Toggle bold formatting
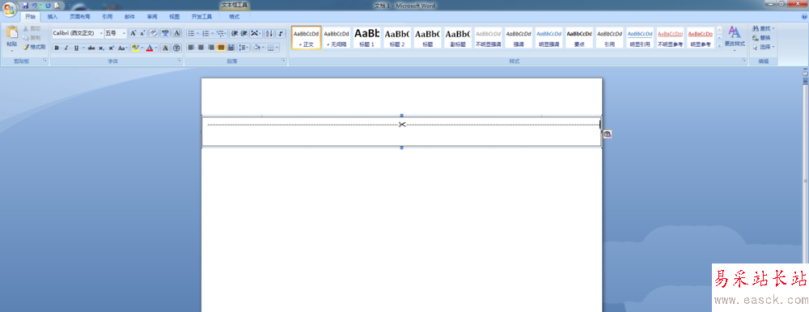The width and height of the screenshot is (809, 312). pos(57,48)
